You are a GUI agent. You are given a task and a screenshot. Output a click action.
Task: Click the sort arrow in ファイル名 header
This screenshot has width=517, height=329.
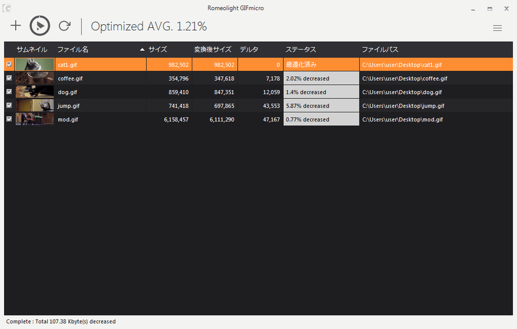click(x=142, y=49)
